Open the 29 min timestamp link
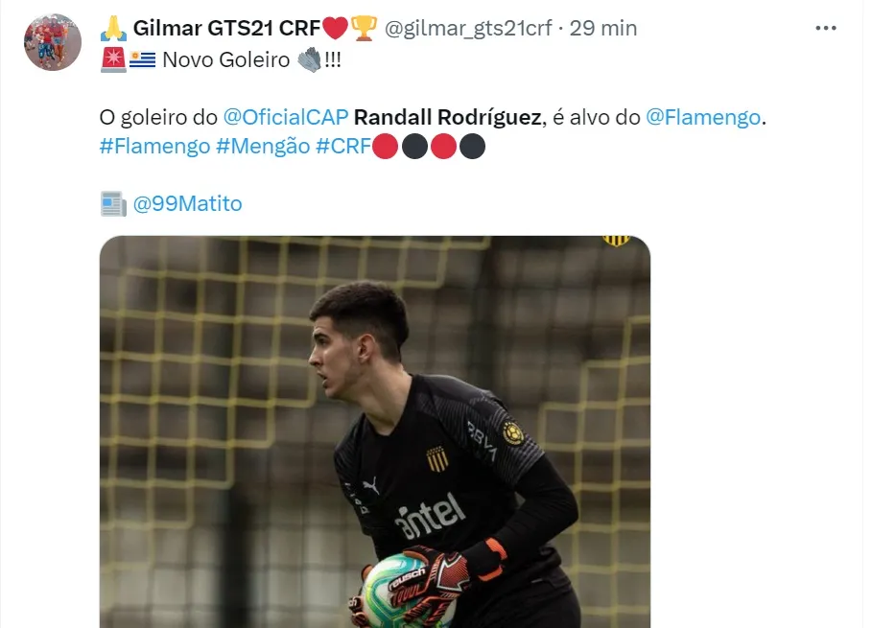Image resolution: width=872 pixels, height=628 pixels. tap(602, 28)
